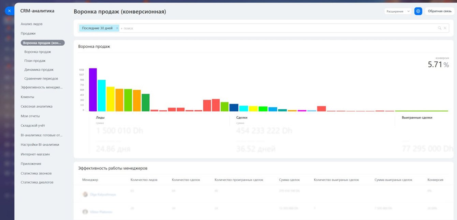Screen dimensions: 457x220
Task: Click the magnifier icon in filter bar
Action: pos(440,28)
